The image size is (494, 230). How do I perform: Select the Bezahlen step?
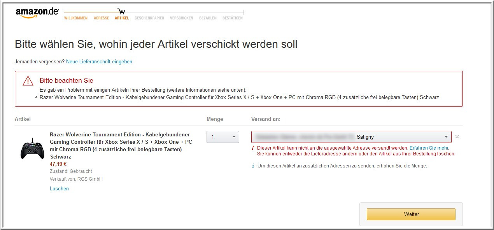pyautogui.click(x=208, y=18)
